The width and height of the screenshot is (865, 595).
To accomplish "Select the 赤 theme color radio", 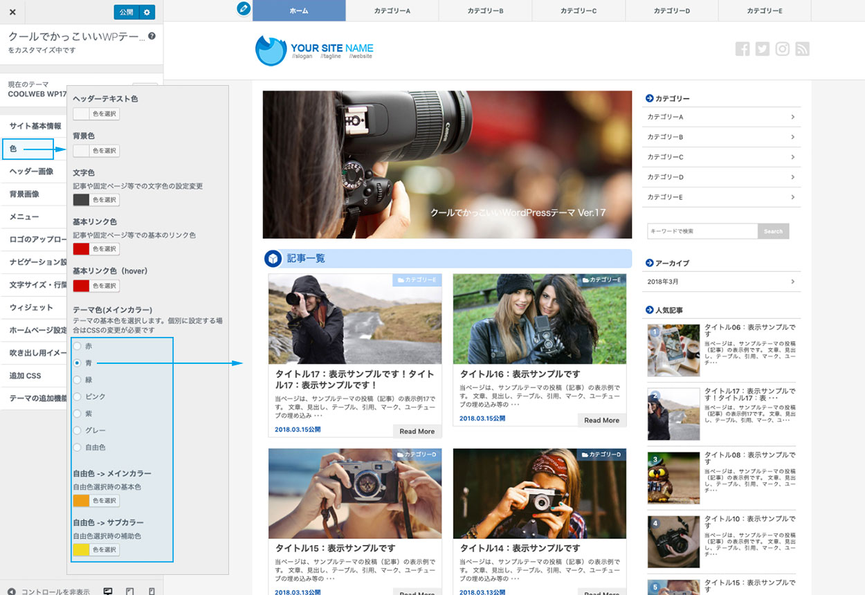I will coord(78,346).
